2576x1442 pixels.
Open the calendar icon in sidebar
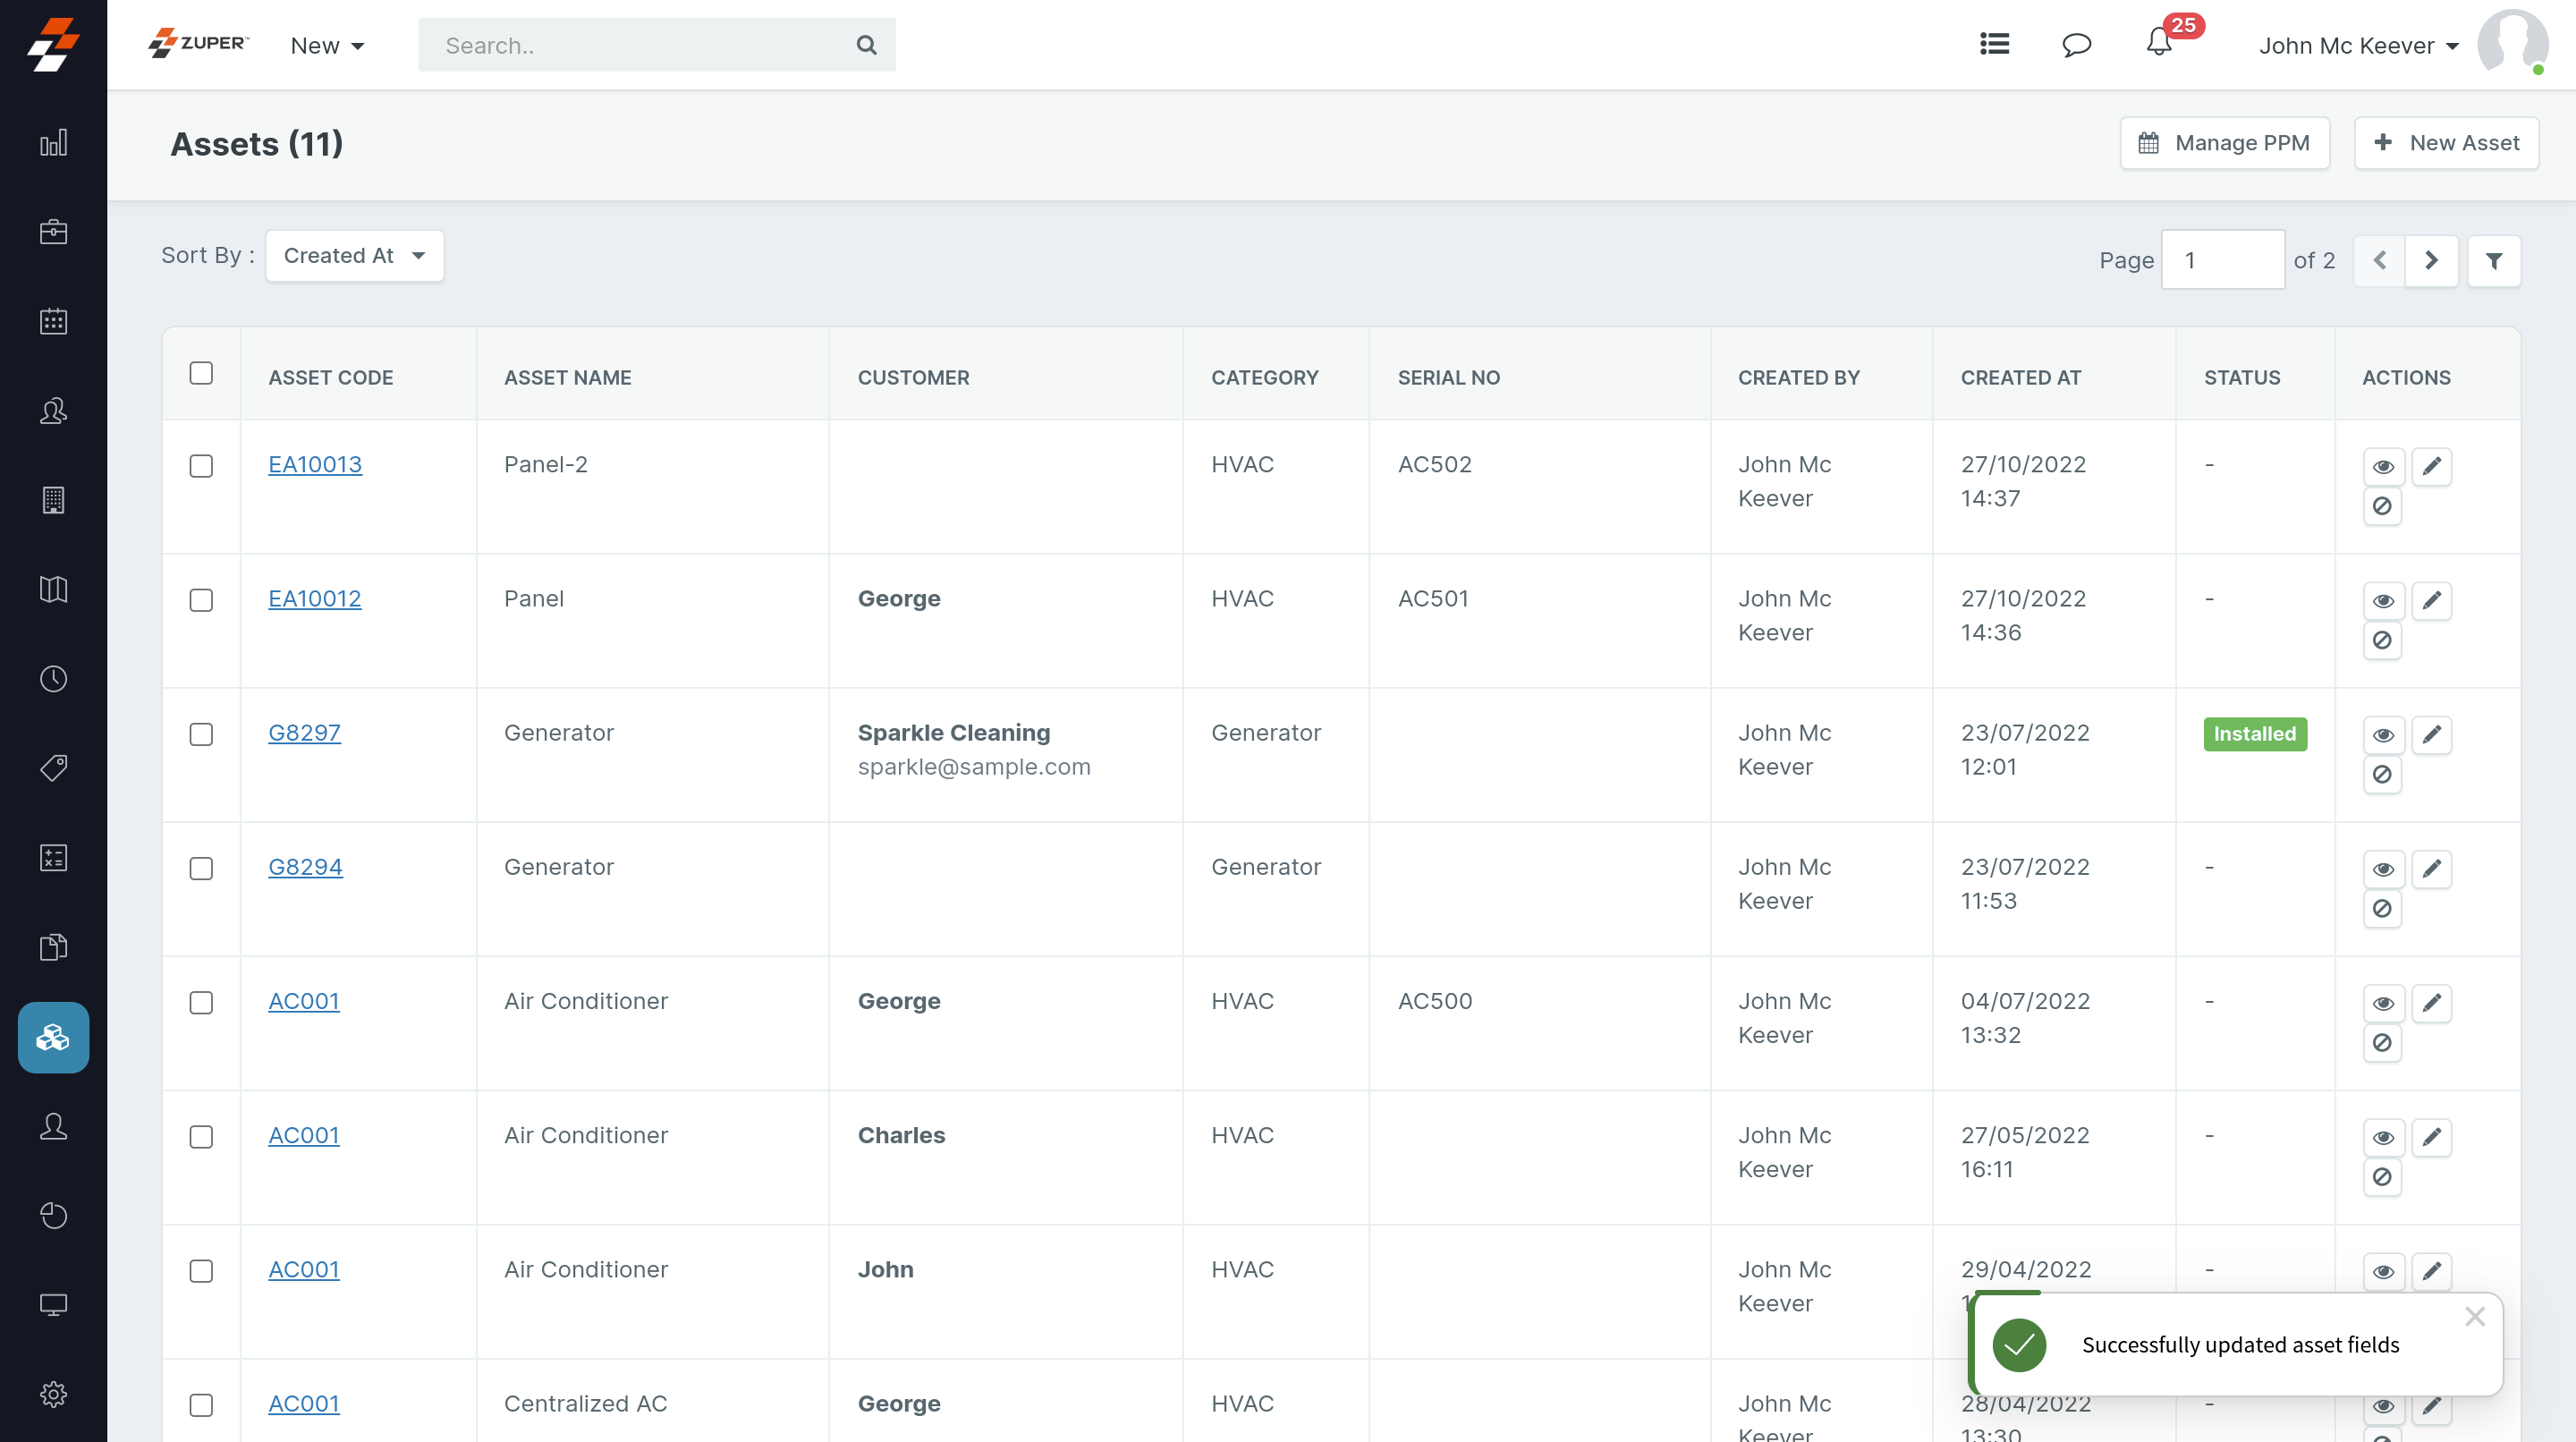[x=53, y=321]
